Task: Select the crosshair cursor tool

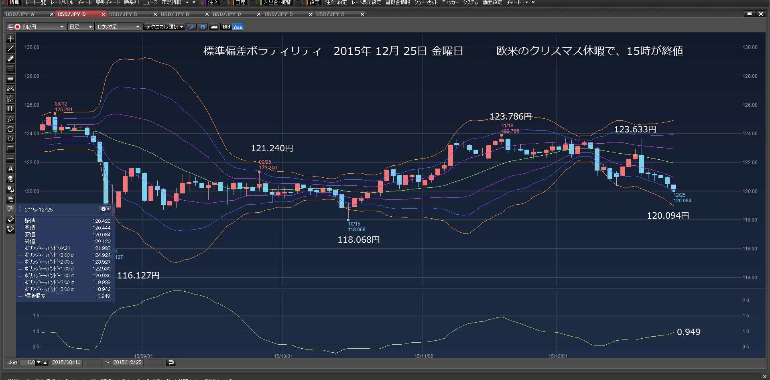Action: (x=10, y=39)
